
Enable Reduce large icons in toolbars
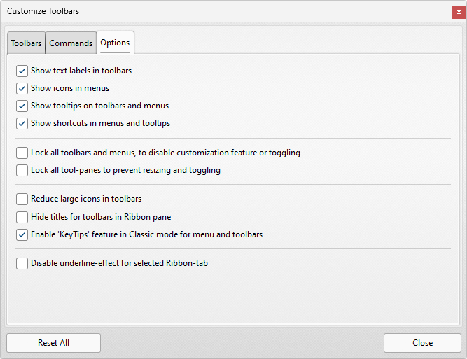[x=22, y=199]
